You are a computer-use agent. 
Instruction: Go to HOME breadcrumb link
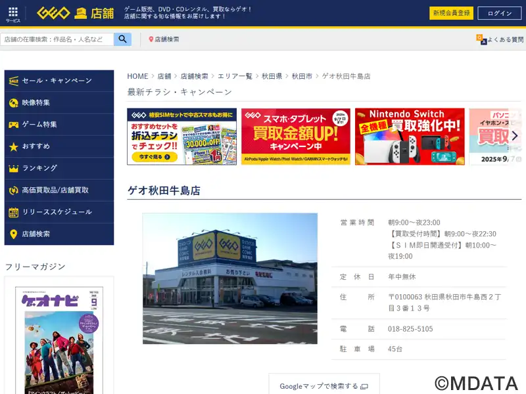pyautogui.click(x=137, y=76)
